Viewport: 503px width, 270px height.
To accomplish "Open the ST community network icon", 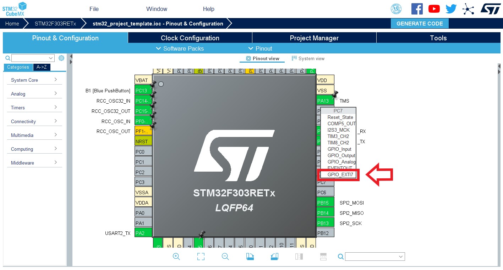I will [468, 9].
